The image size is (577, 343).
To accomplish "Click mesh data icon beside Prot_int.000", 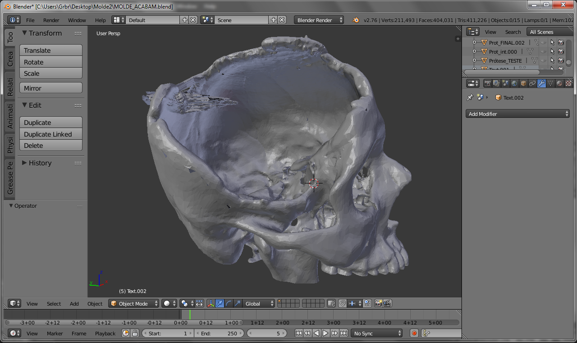I will [x=530, y=52].
